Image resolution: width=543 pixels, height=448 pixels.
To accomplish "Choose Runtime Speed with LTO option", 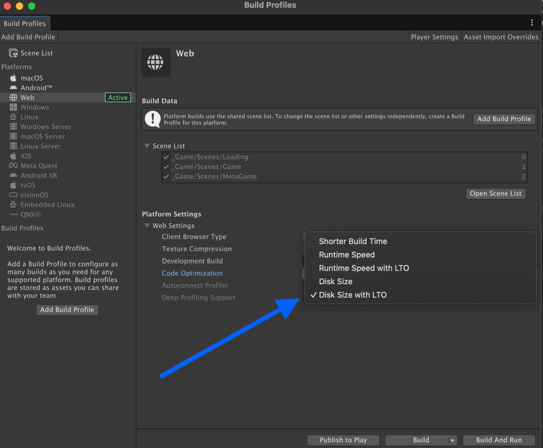I will pos(364,268).
